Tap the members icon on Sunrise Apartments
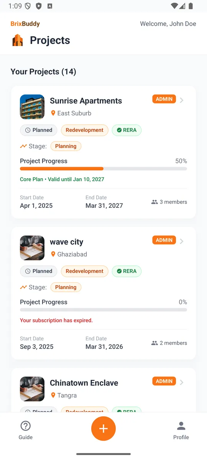Image resolution: width=207 pixels, height=460 pixels. (x=154, y=202)
